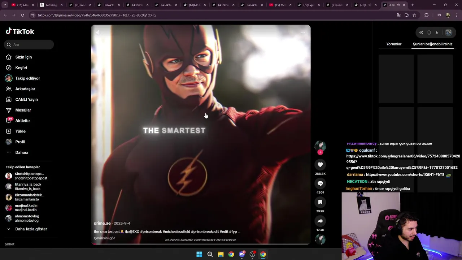This screenshot has height=260, width=462.
Task: Open comments via the speech bubble icon
Action: [x=320, y=183]
